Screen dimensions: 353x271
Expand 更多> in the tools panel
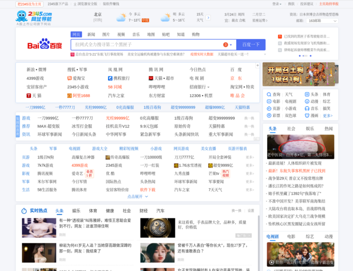(327, 115)
